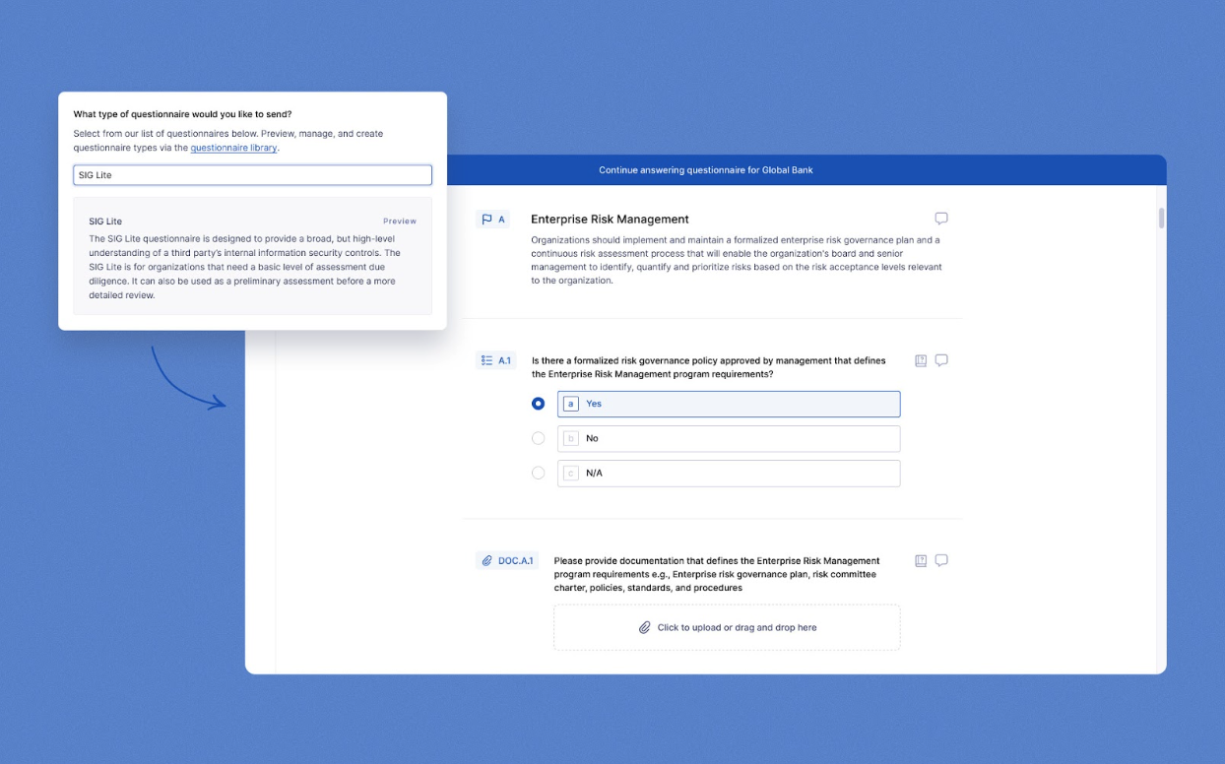
Task: Select the Yes radio button
Action: pyautogui.click(x=538, y=404)
